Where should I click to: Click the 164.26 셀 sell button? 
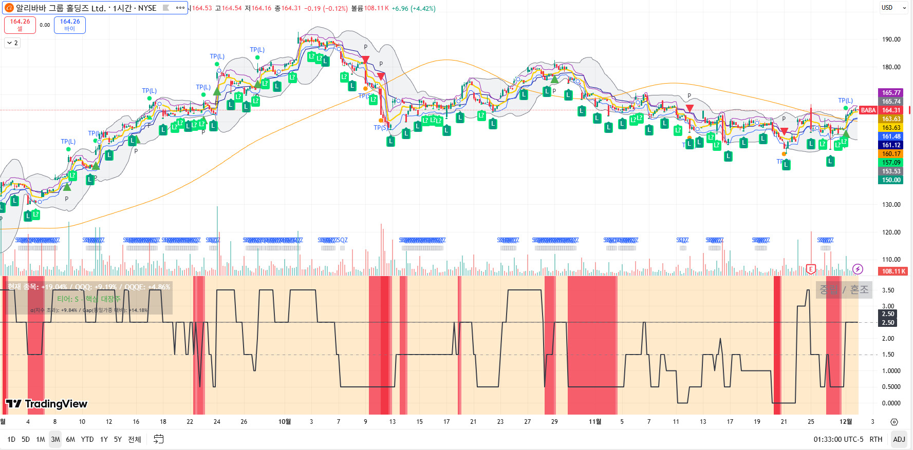(20, 25)
